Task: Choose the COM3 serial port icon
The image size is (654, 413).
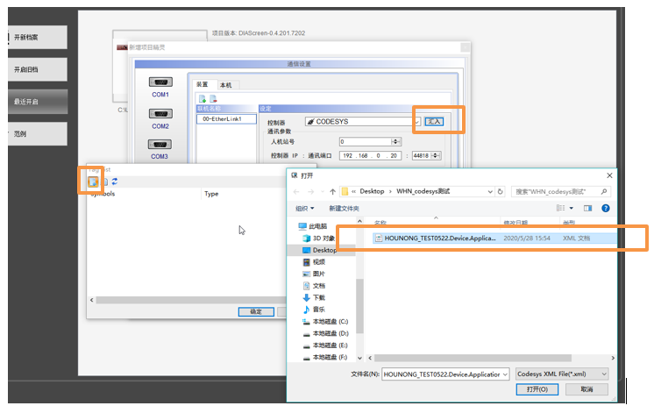Action: click(160, 145)
